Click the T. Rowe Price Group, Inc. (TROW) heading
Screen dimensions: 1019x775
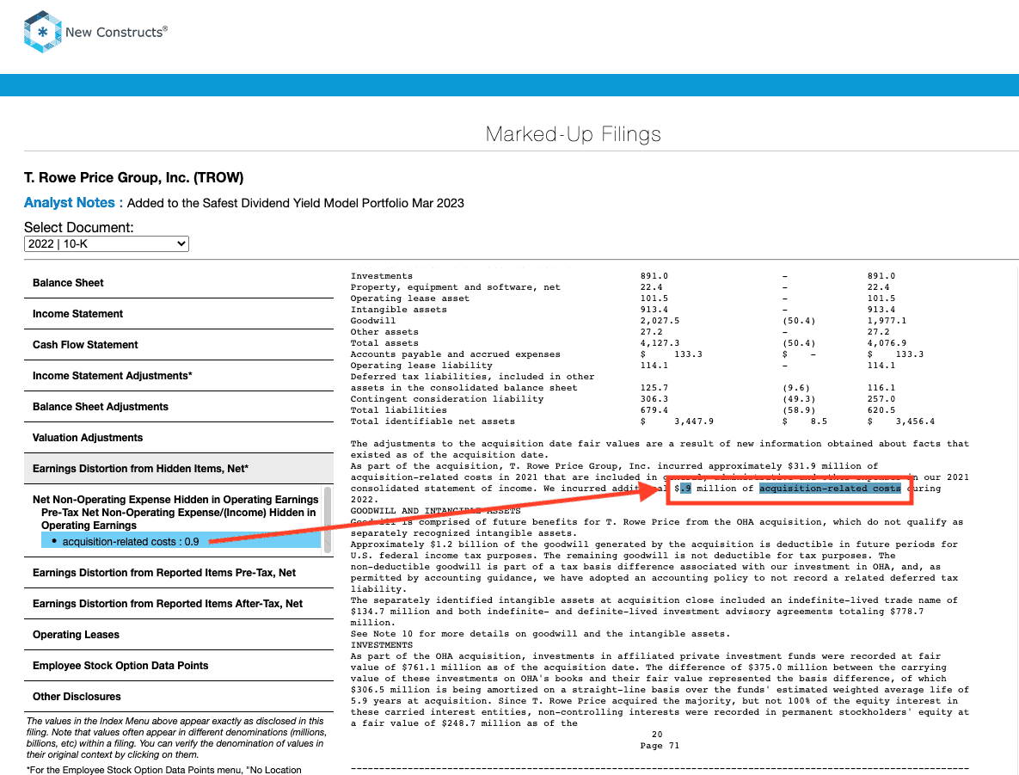134,177
